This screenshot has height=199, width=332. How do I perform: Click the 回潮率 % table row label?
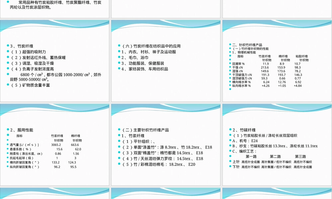click(x=238, y=64)
